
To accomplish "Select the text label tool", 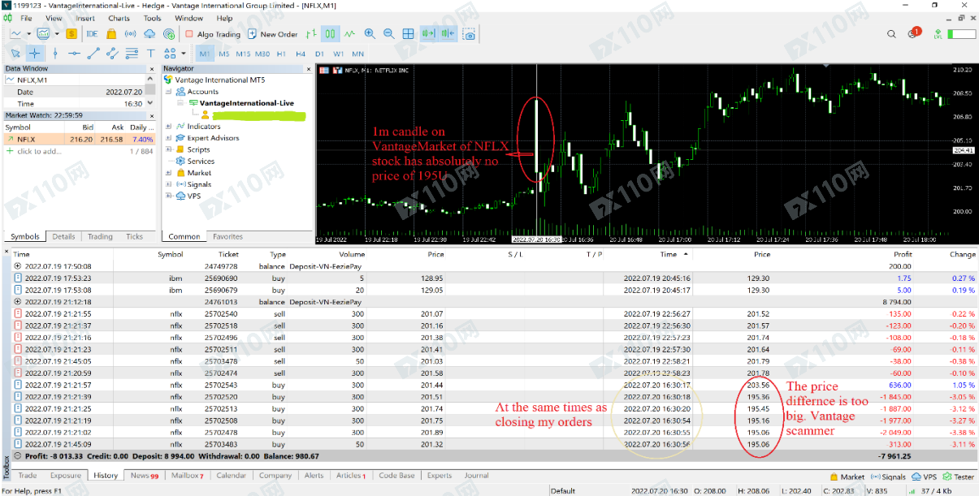I will point(151,54).
